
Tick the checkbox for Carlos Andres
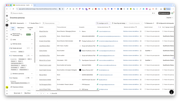37,51
